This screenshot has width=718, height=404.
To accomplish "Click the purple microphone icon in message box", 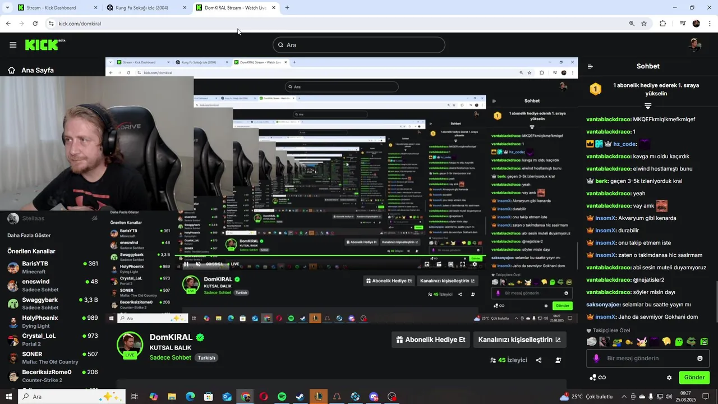I will (596, 358).
